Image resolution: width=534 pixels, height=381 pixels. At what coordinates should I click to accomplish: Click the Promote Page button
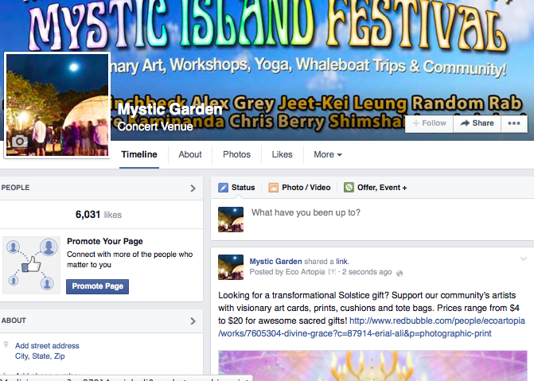(97, 286)
